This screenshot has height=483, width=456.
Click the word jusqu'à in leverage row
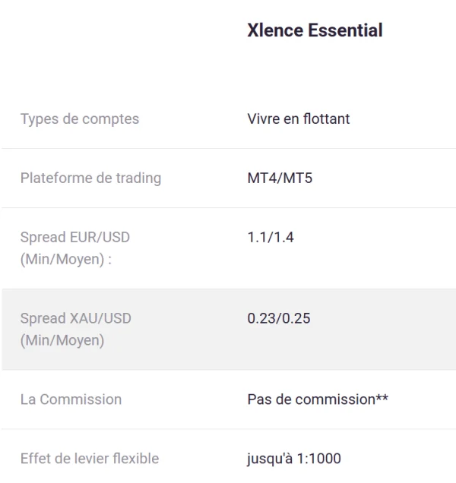point(271,459)
